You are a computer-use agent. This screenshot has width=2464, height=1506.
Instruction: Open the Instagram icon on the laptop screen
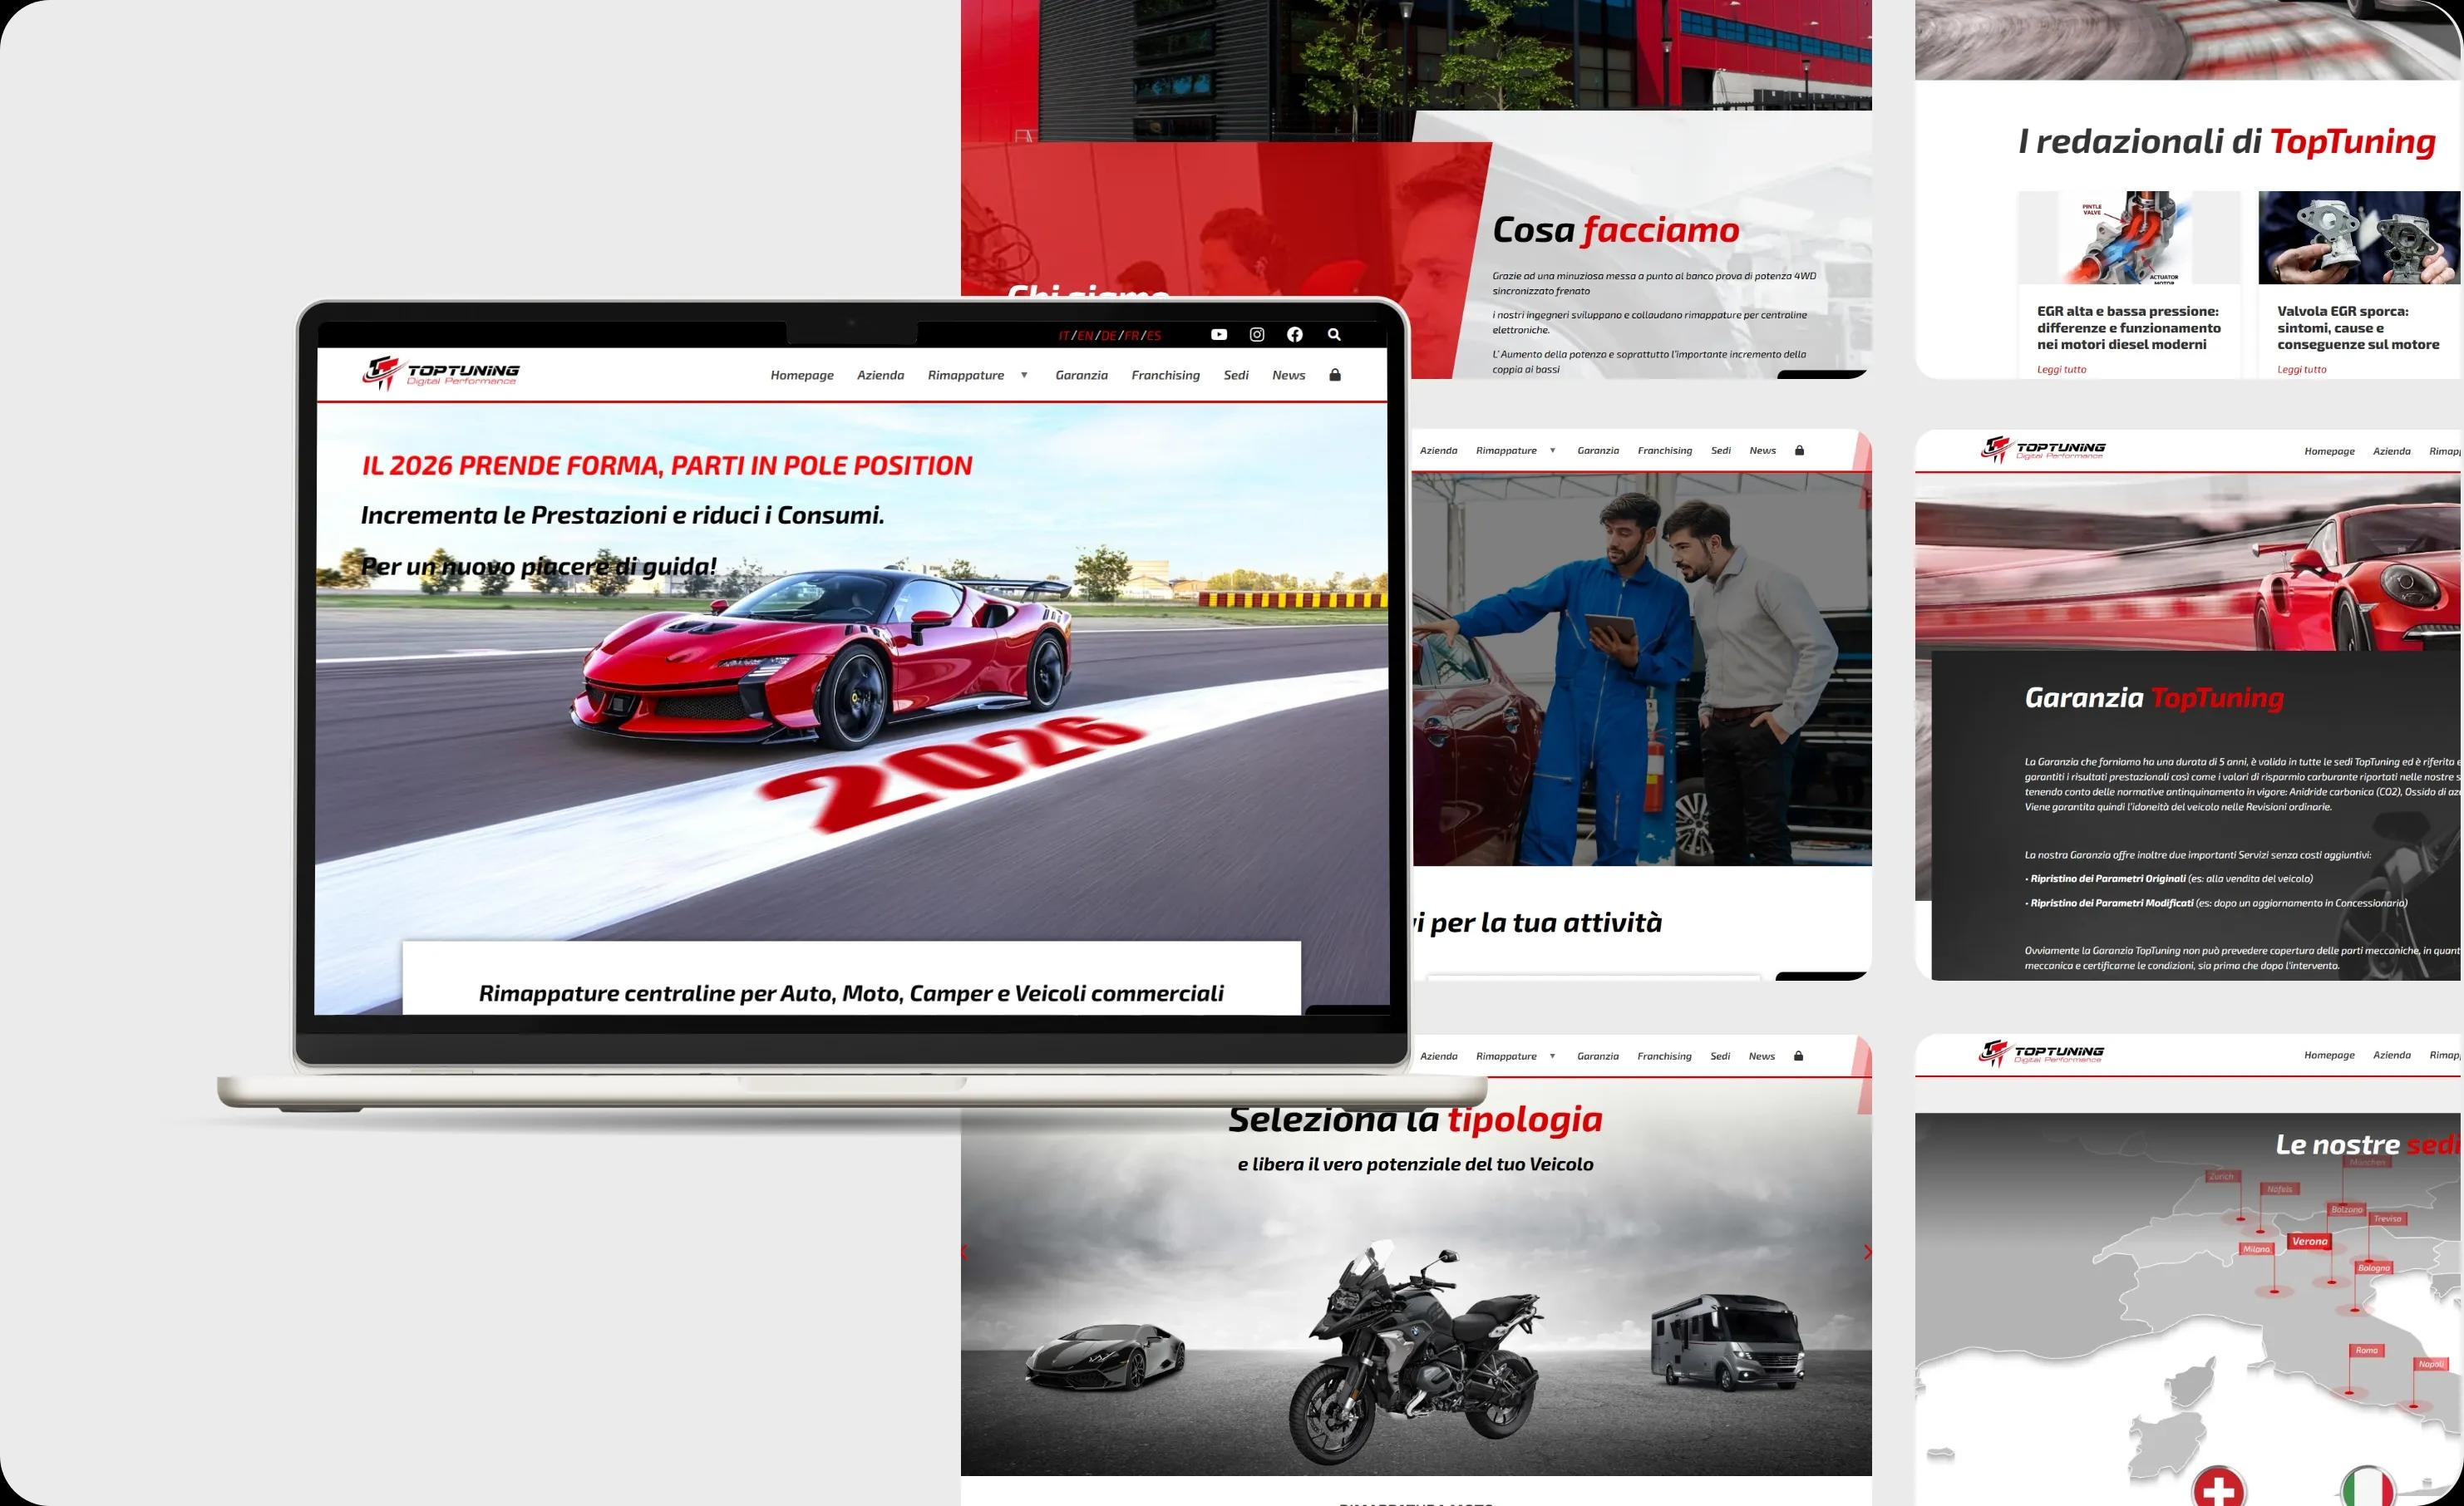pyautogui.click(x=1257, y=335)
